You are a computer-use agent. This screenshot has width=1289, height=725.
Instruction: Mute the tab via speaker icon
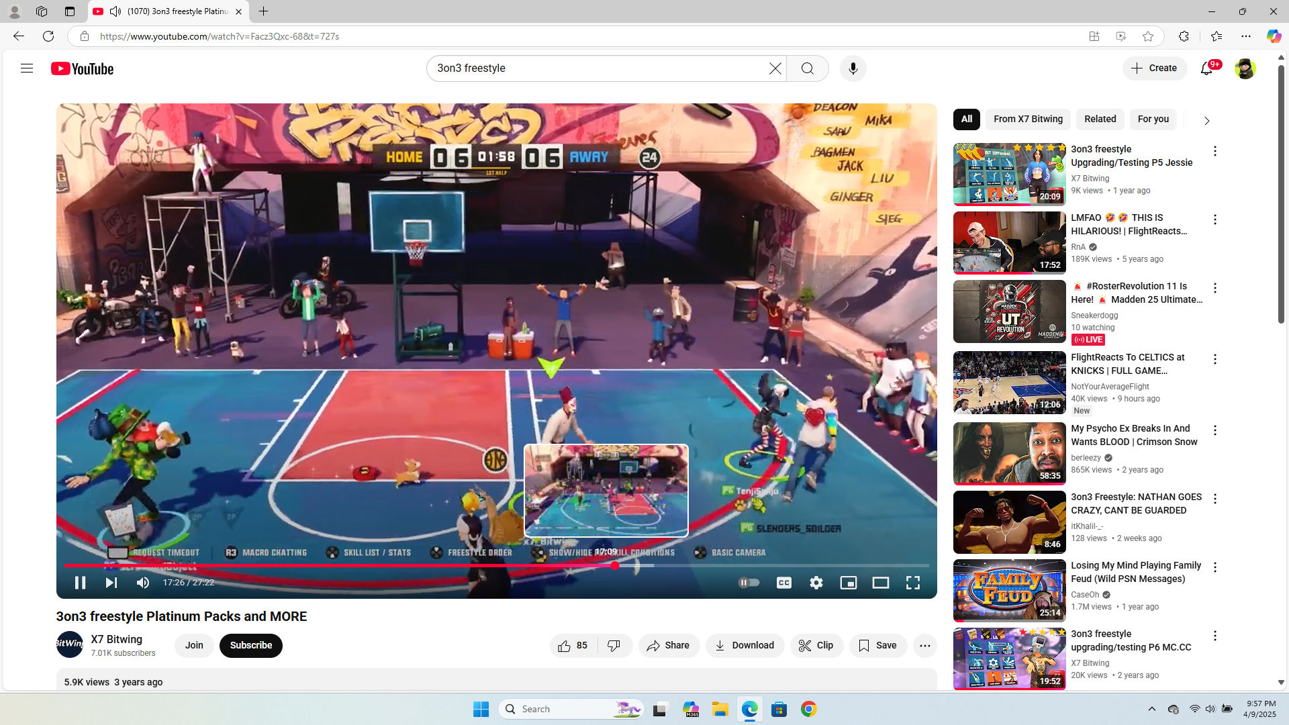[115, 11]
